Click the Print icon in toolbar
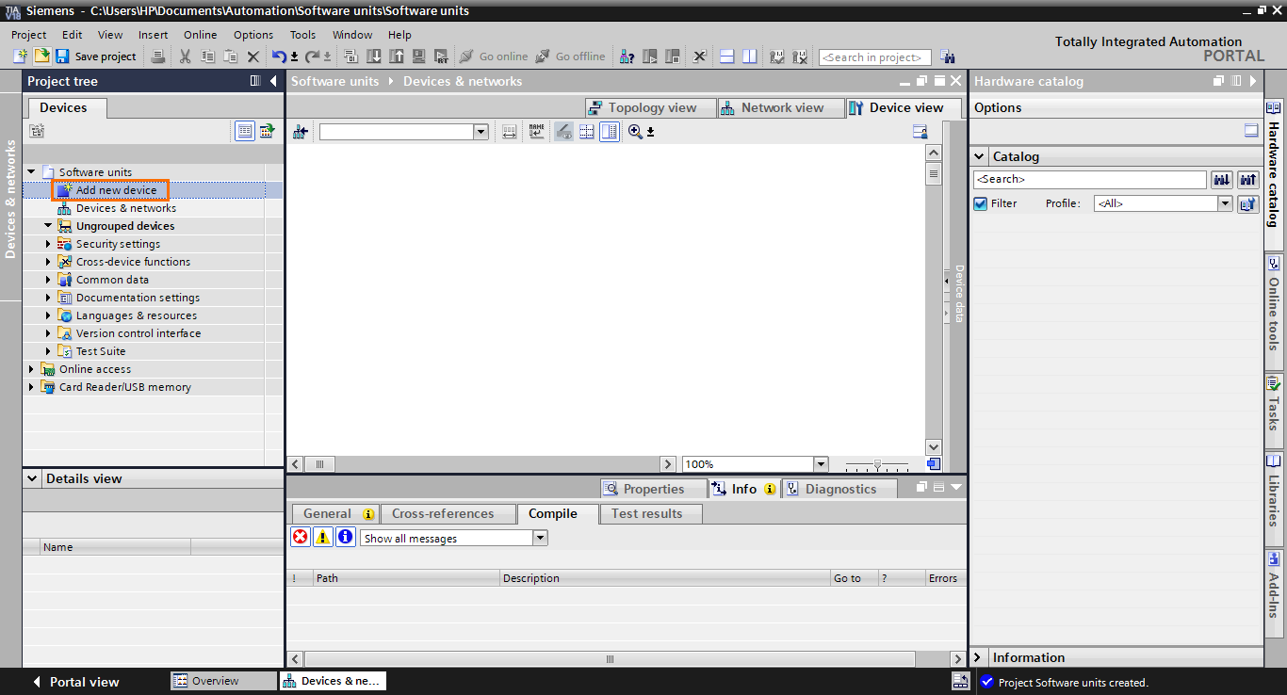Screen dimensions: 1287x695 158,57
